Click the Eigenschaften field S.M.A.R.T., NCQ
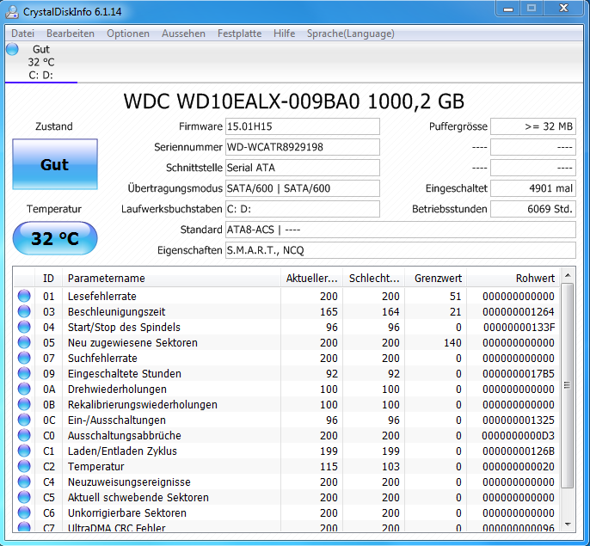Image resolution: width=590 pixels, height=546 pixels. click(401, 250)
